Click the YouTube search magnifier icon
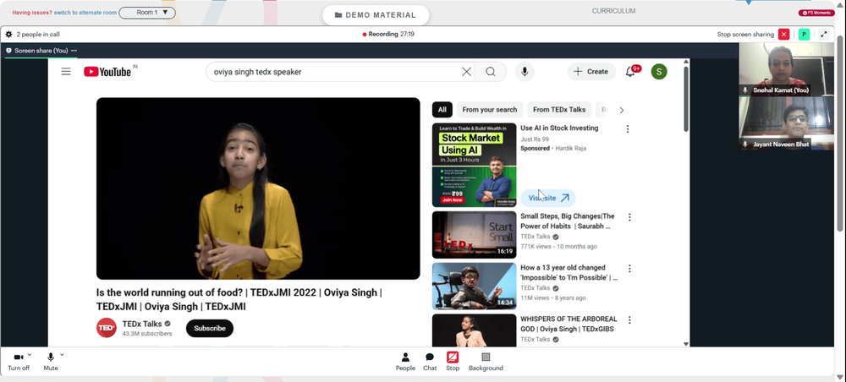Screen dimensions: 846x382 tap(491, 72)
